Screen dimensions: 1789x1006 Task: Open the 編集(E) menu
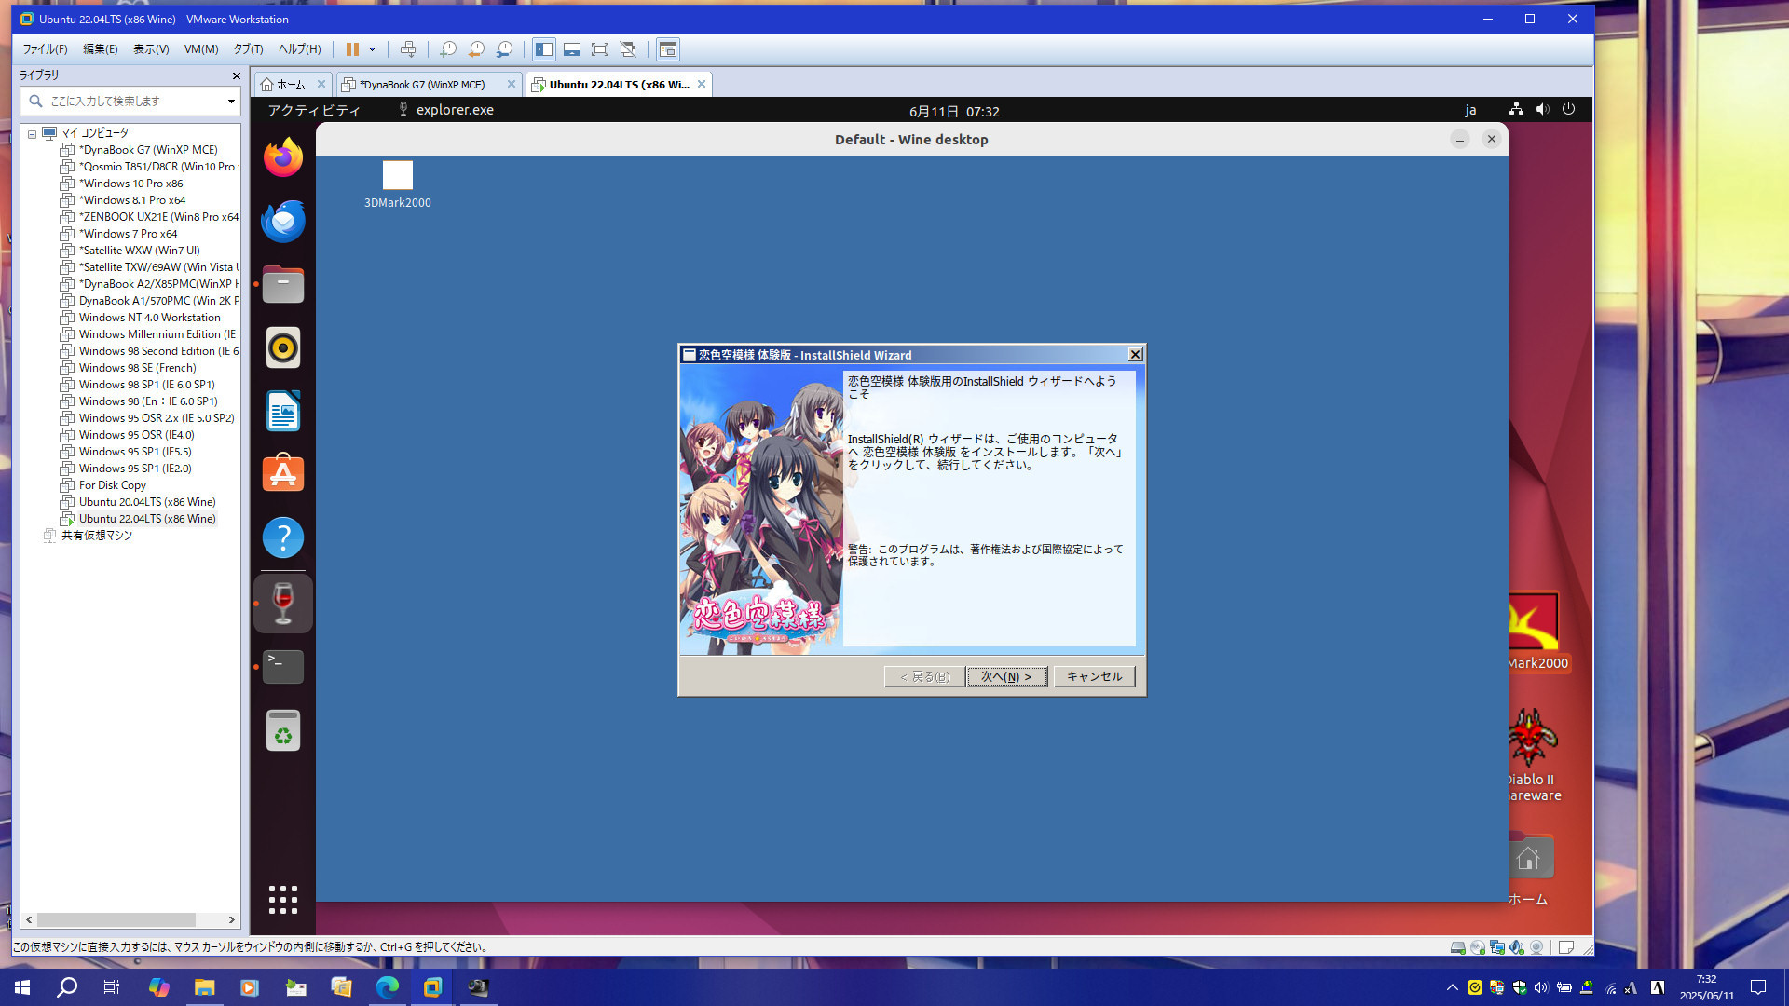101,49
